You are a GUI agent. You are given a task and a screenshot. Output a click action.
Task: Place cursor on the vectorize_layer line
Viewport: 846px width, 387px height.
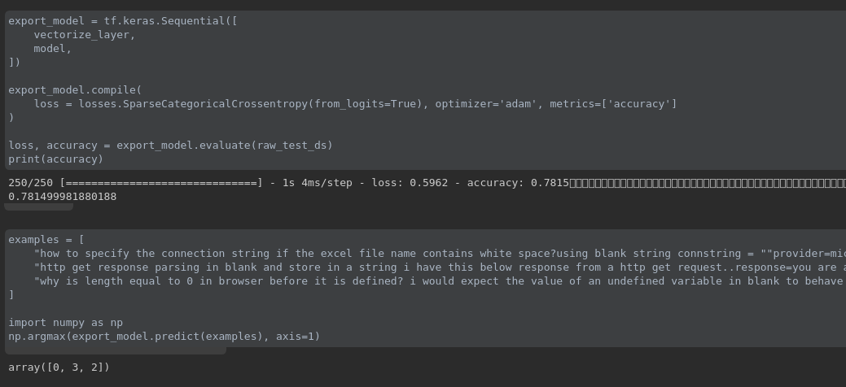pyautogui.click(x=84, y=35)
